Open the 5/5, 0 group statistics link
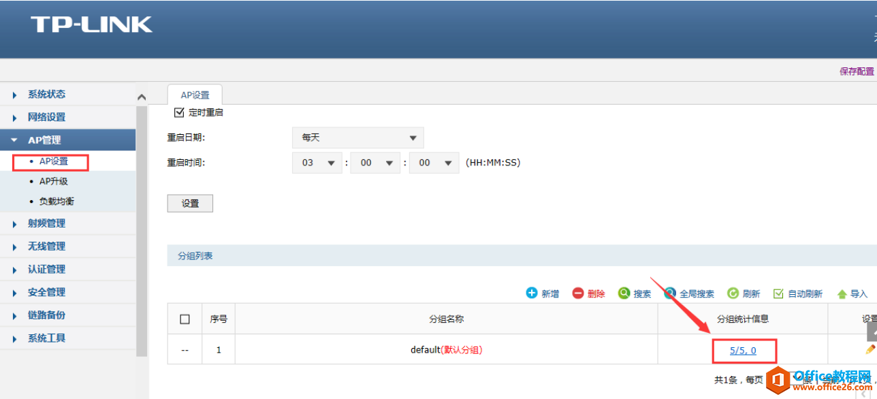This screenshot has width=877, height=399. 743,351
